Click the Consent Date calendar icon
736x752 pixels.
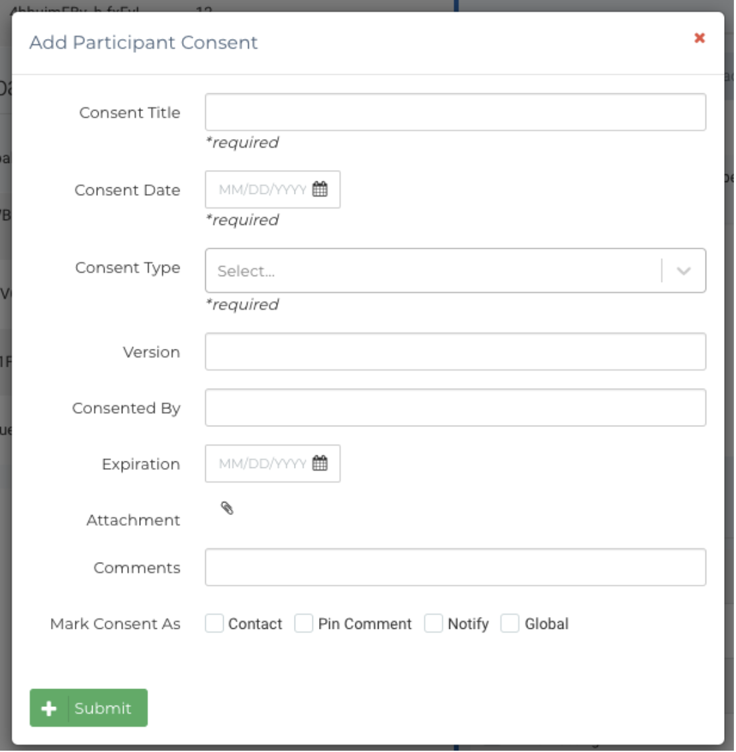[320, 189]
